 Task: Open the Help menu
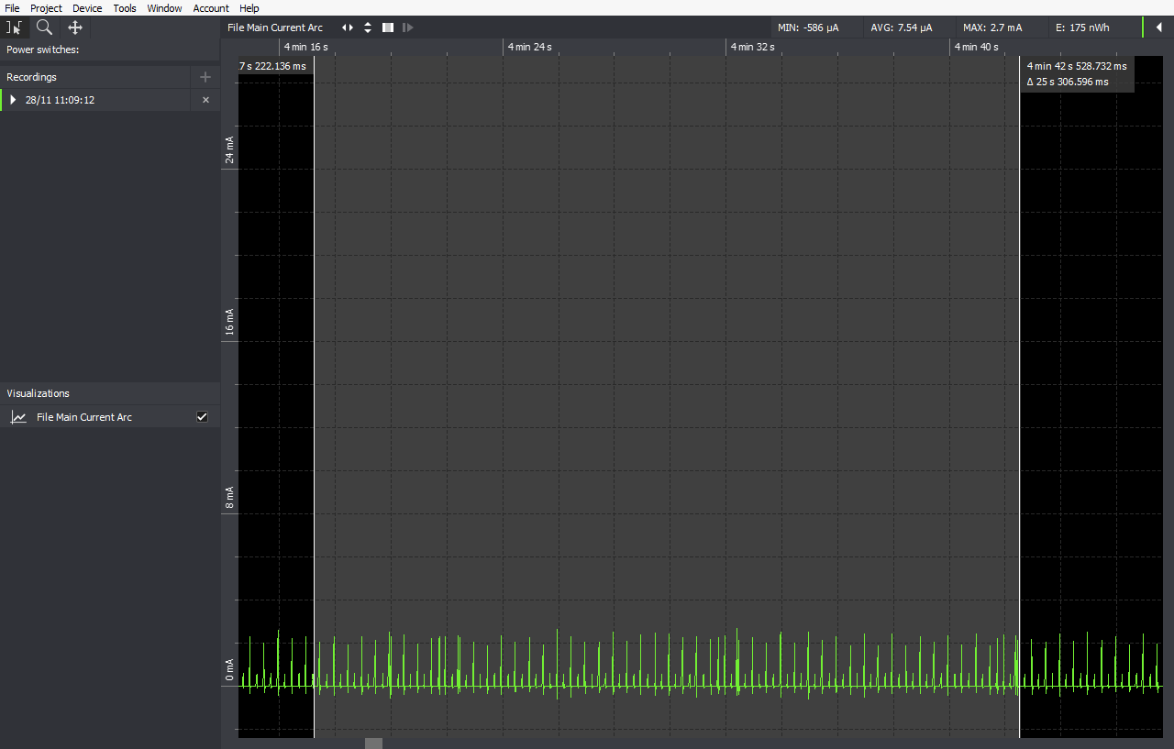point(249,8)
